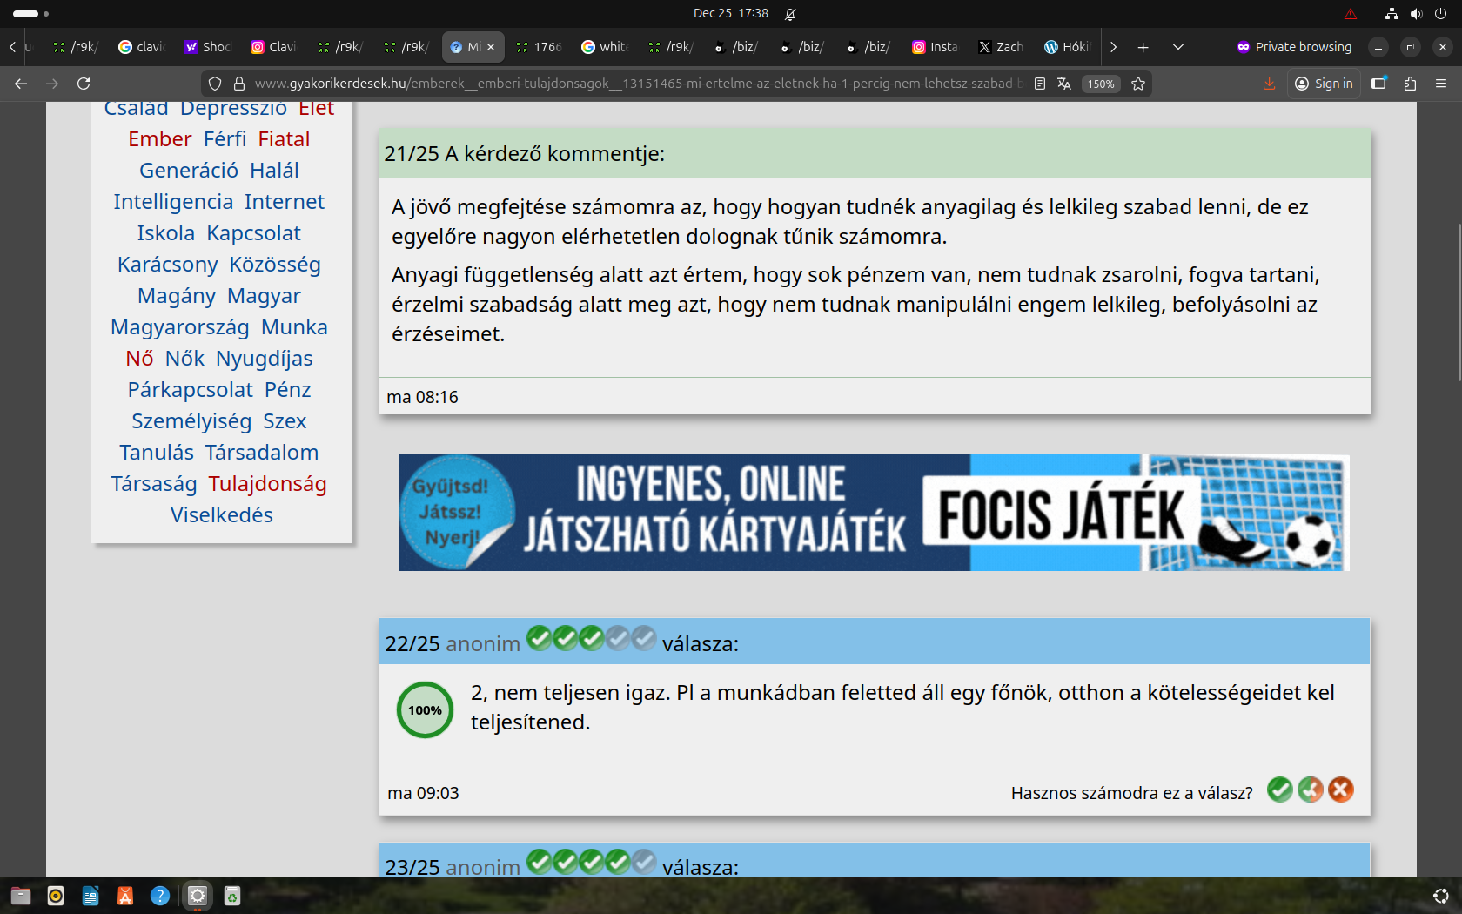Open the Ubuntu Software taskbar icon
The height and width of the screenshot is (914, 1462).
[125, 896]
